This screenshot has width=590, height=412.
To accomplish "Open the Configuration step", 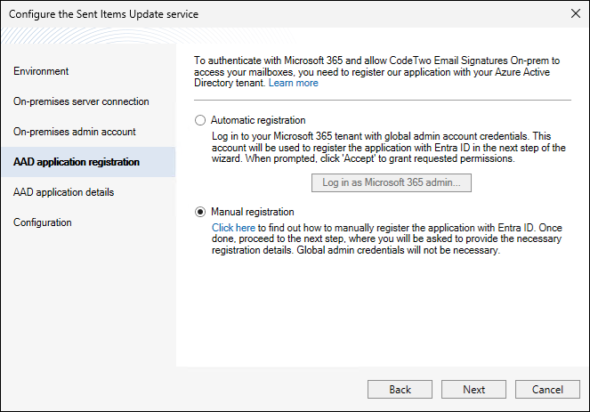I will coord(43,222).
